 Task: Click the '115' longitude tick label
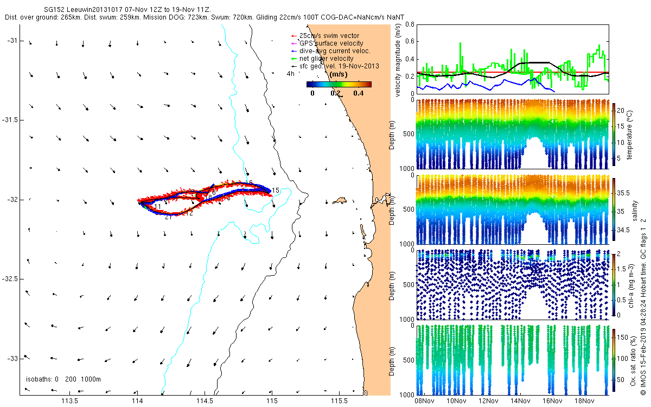(x=272, y=402)
